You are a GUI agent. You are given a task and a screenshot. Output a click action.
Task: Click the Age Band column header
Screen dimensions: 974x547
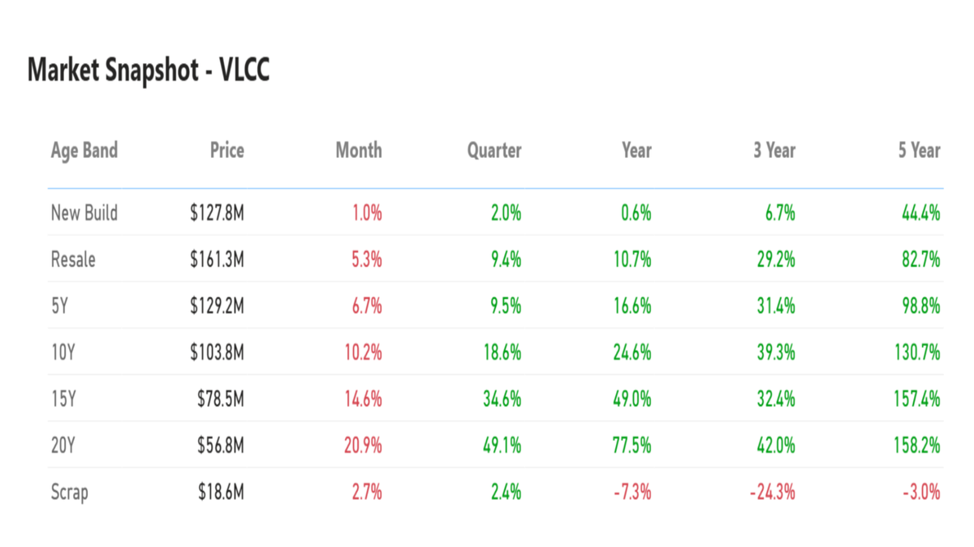point(84,150)
